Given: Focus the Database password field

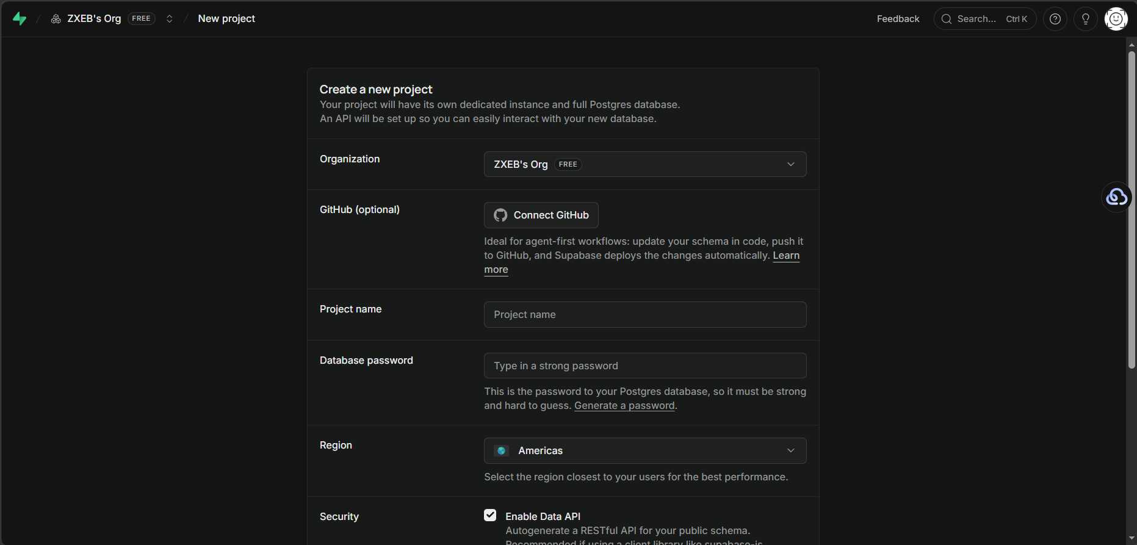Looking at the screenshot, I should point(645,366).
